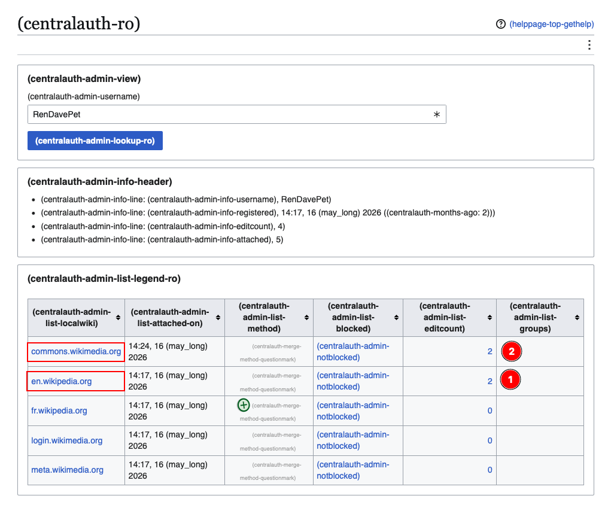Sort by the groups column header
Image resolution: width=608 pixels, height=514 pixels.
[540, 318]
